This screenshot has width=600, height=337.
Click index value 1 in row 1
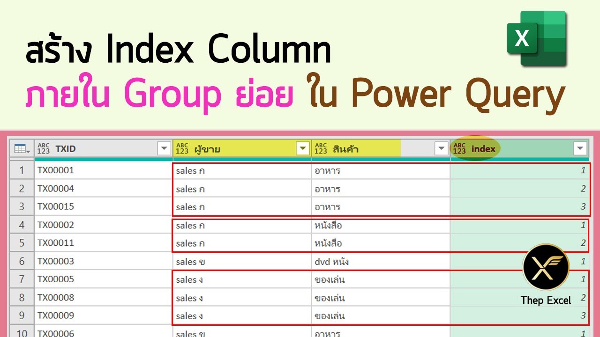[519, 170]
